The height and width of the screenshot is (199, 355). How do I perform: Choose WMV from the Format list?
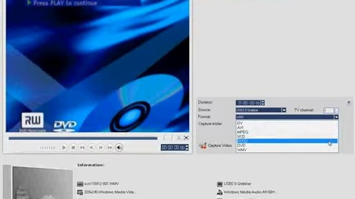(x=287, y=150)
